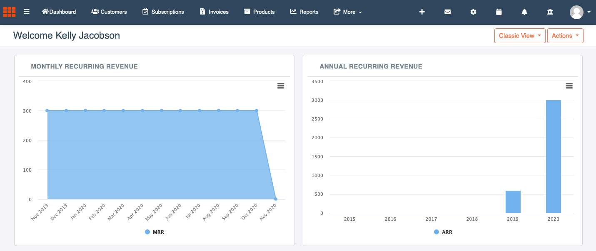Click the Classic View button
The height and width of the screenshot is (251, 596).
(520, 35)
